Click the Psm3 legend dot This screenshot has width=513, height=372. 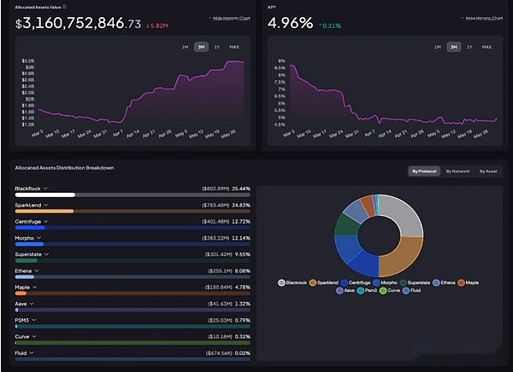pos(361,291)
